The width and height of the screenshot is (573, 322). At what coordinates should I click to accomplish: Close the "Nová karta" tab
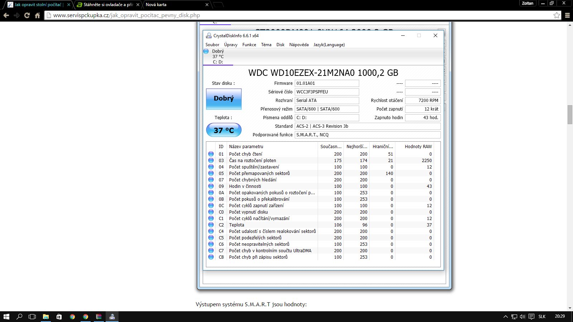tap(207, 5)
